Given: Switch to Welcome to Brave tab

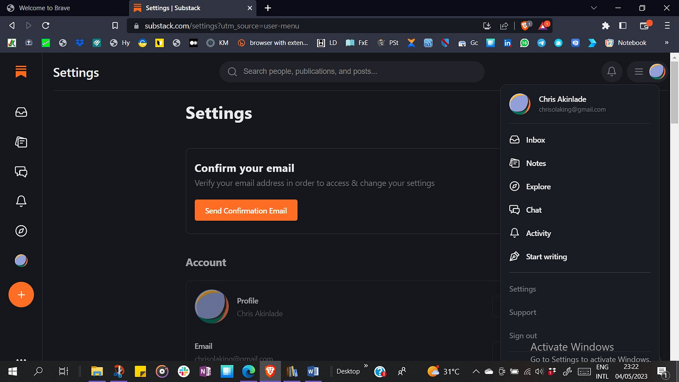Looking at the screenshot, I should coord(64,8).
